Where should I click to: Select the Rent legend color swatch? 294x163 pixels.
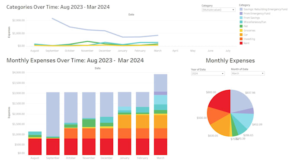[x=241, y=43]
